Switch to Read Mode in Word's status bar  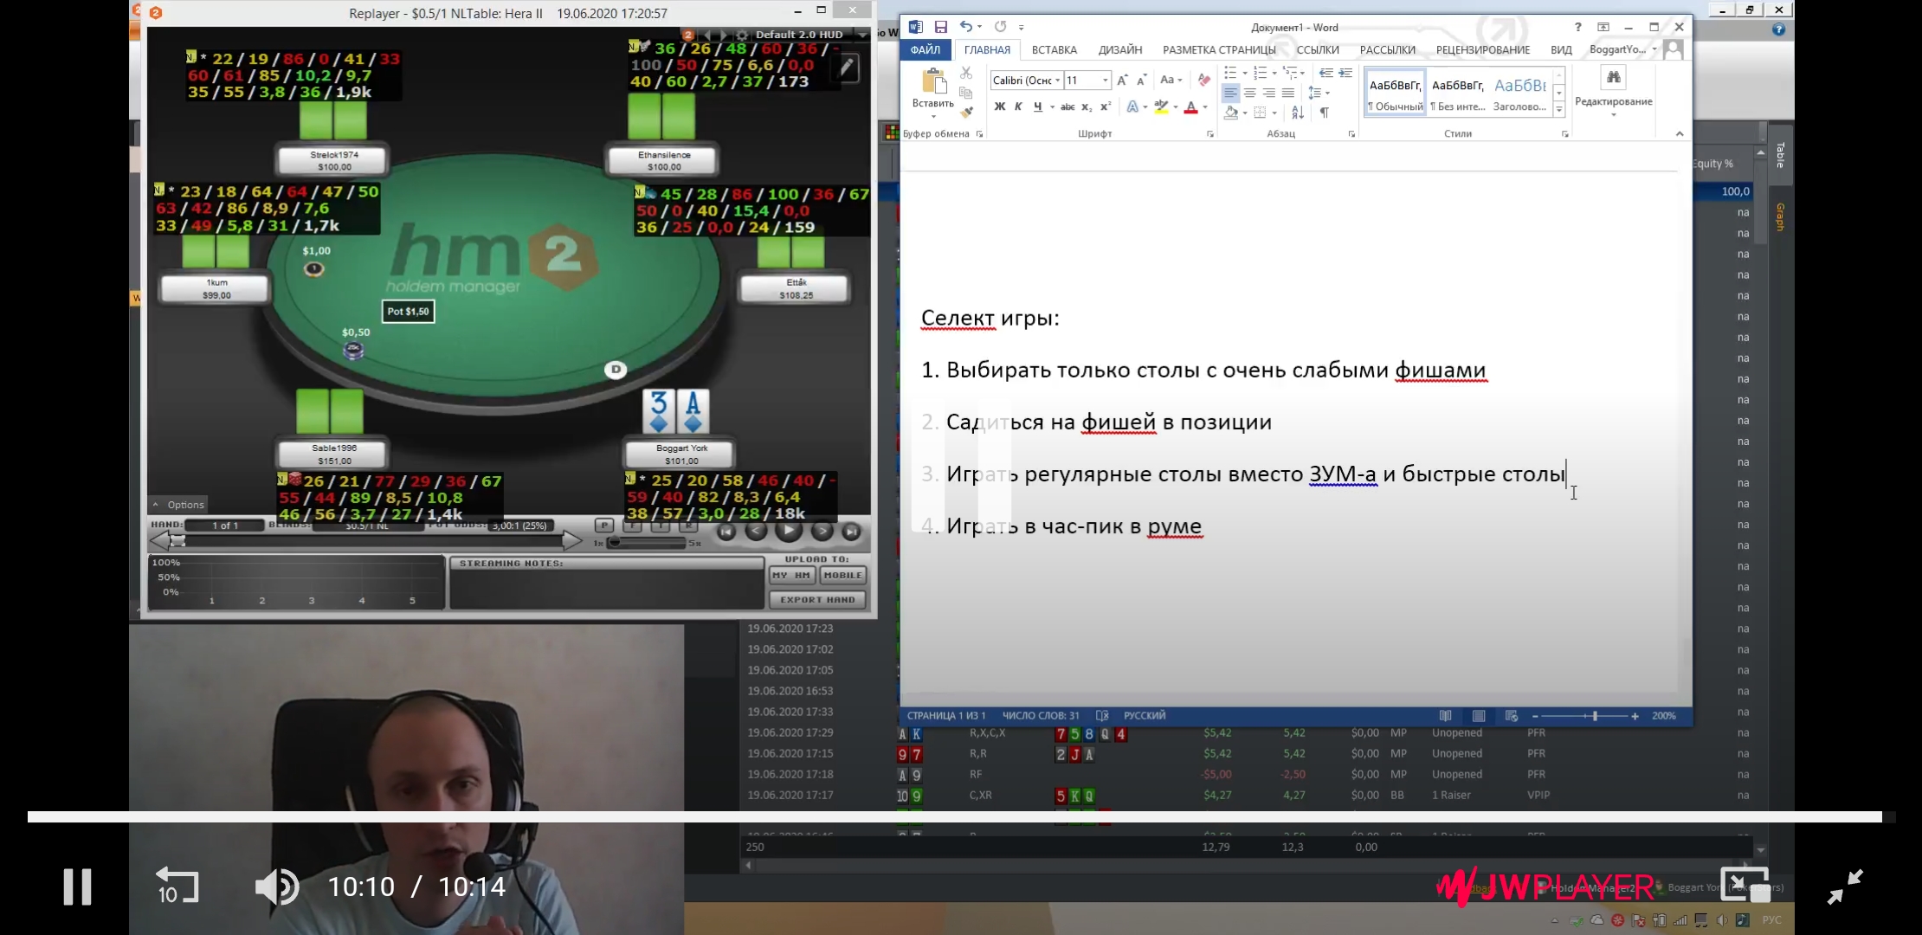click(x=1445, y=716)
